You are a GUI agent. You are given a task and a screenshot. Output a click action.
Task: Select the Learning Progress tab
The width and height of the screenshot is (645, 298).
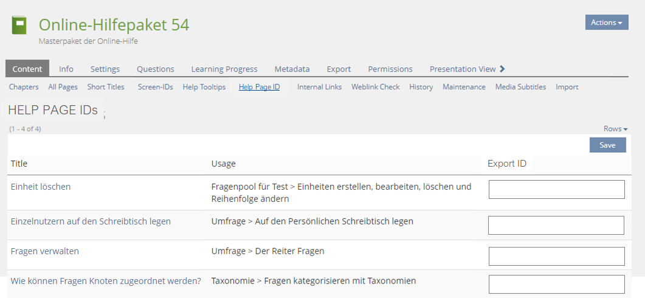(224, 69)
